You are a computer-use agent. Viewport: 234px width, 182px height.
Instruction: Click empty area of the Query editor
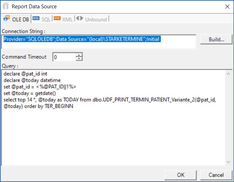tap(113, 137)
